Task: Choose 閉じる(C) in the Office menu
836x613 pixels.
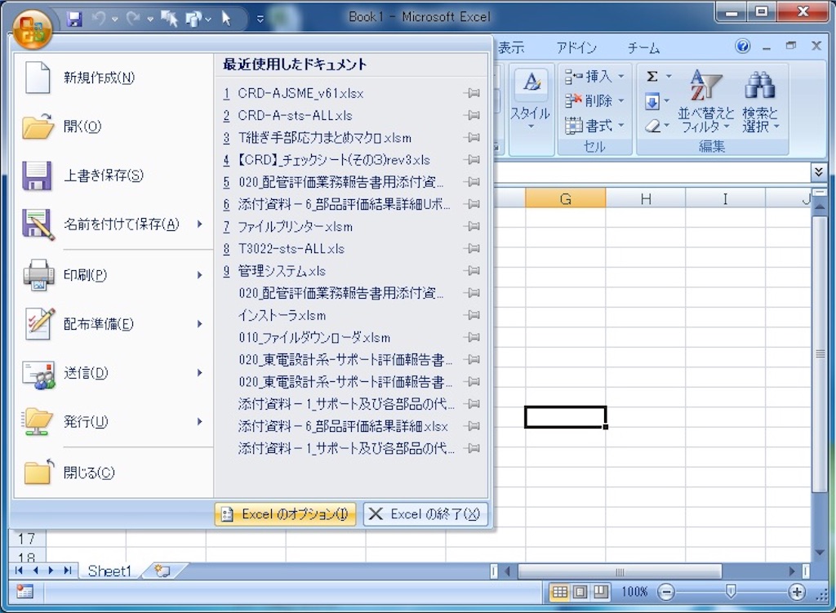Action: tap(114, 473)
